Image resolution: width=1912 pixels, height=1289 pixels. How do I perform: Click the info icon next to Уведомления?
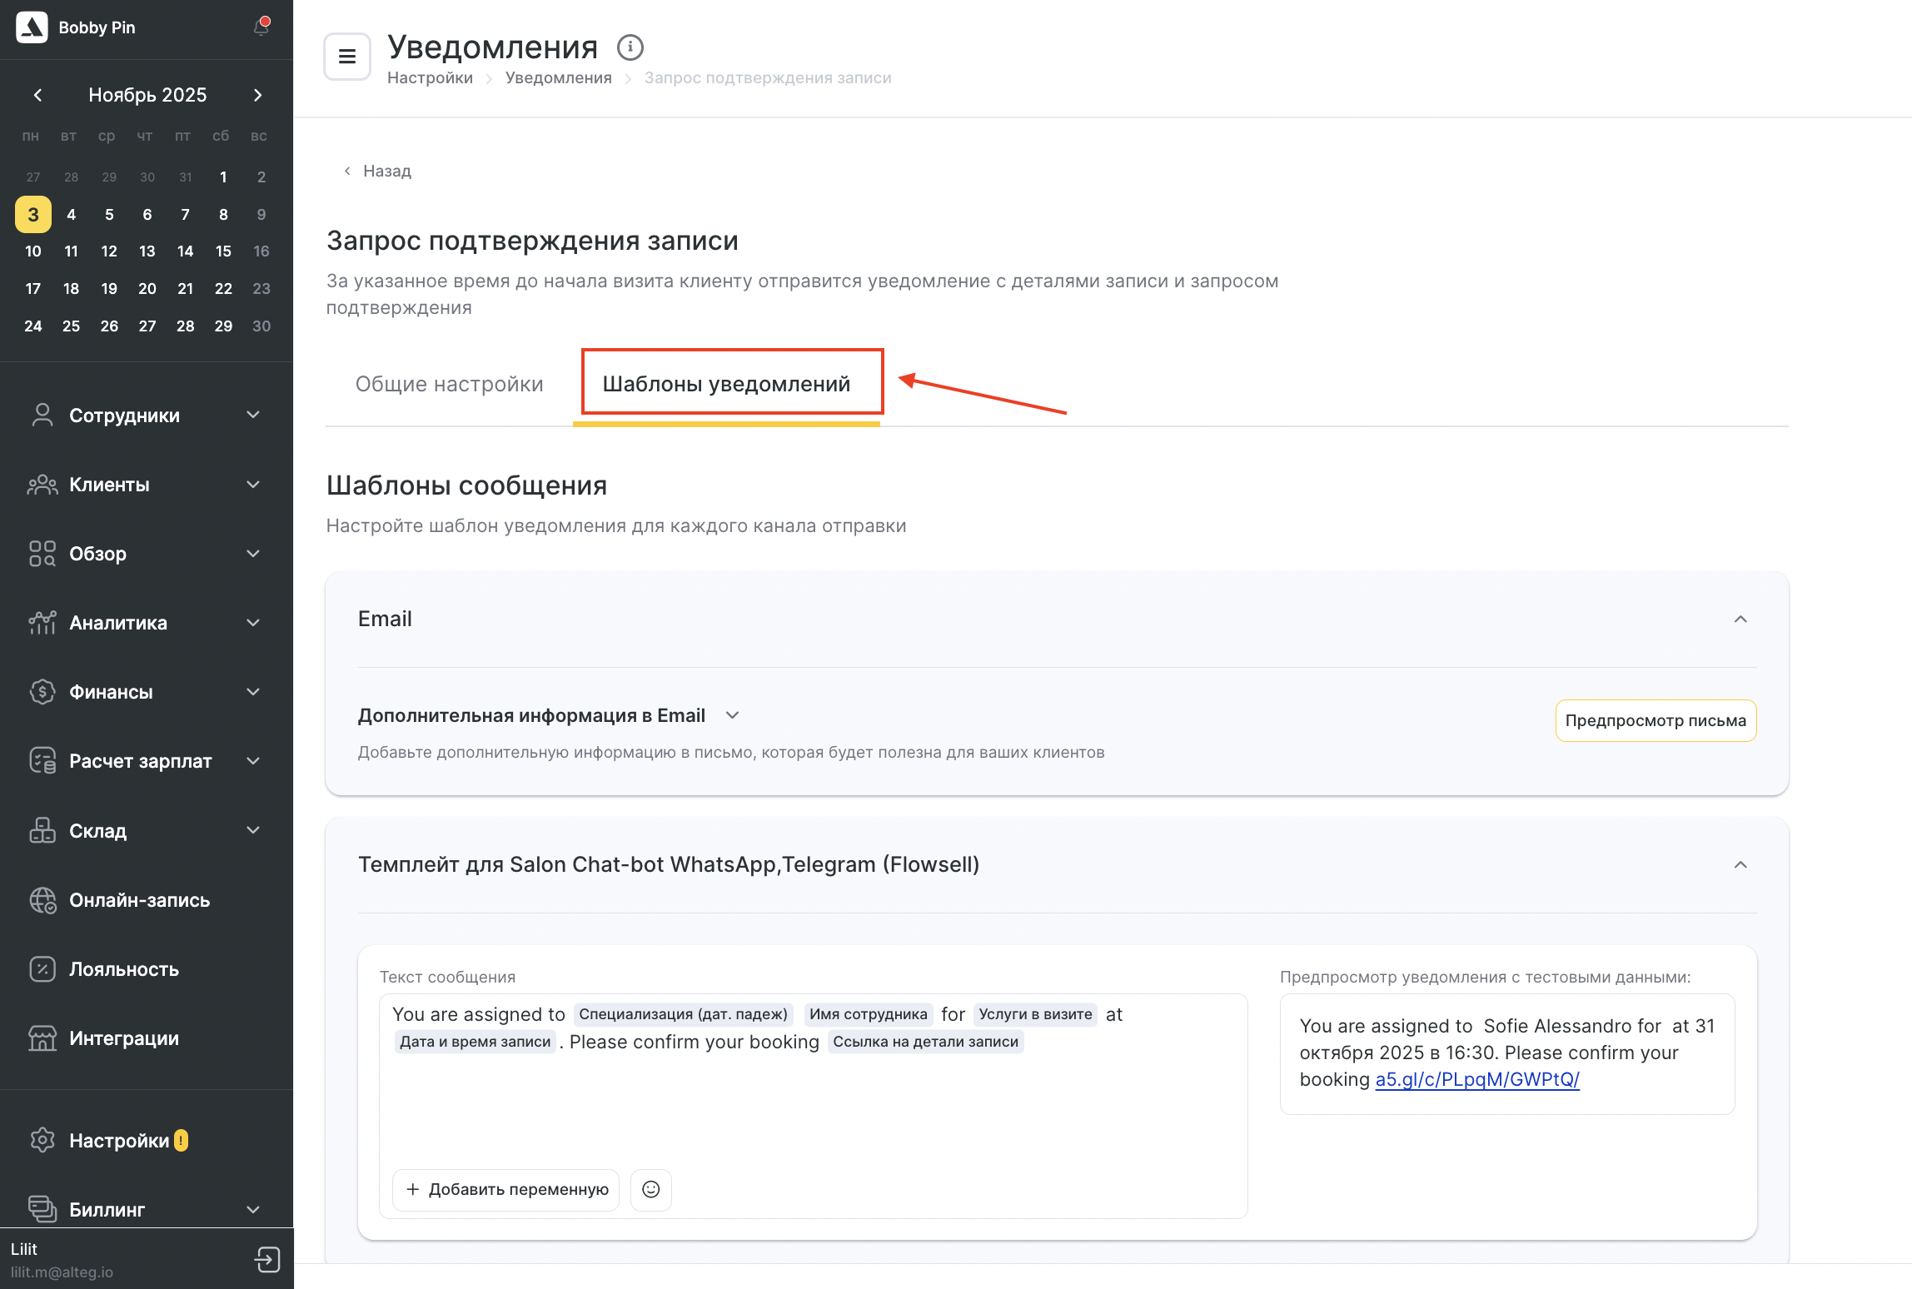pyautogui.click(x=630, y=47)
